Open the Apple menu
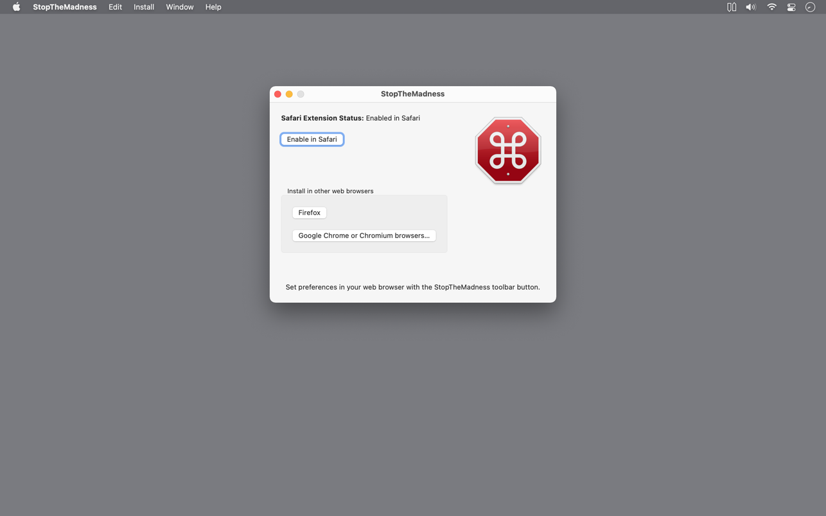Viewport: 826px width, 516px height. coord(16,7)
